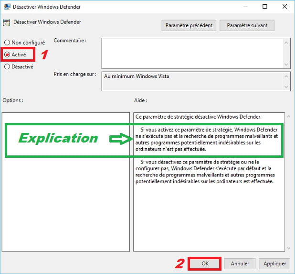295x274 pixels.
Task: Click the comment box scroll-down arrow
Action: tap(286, 65)
